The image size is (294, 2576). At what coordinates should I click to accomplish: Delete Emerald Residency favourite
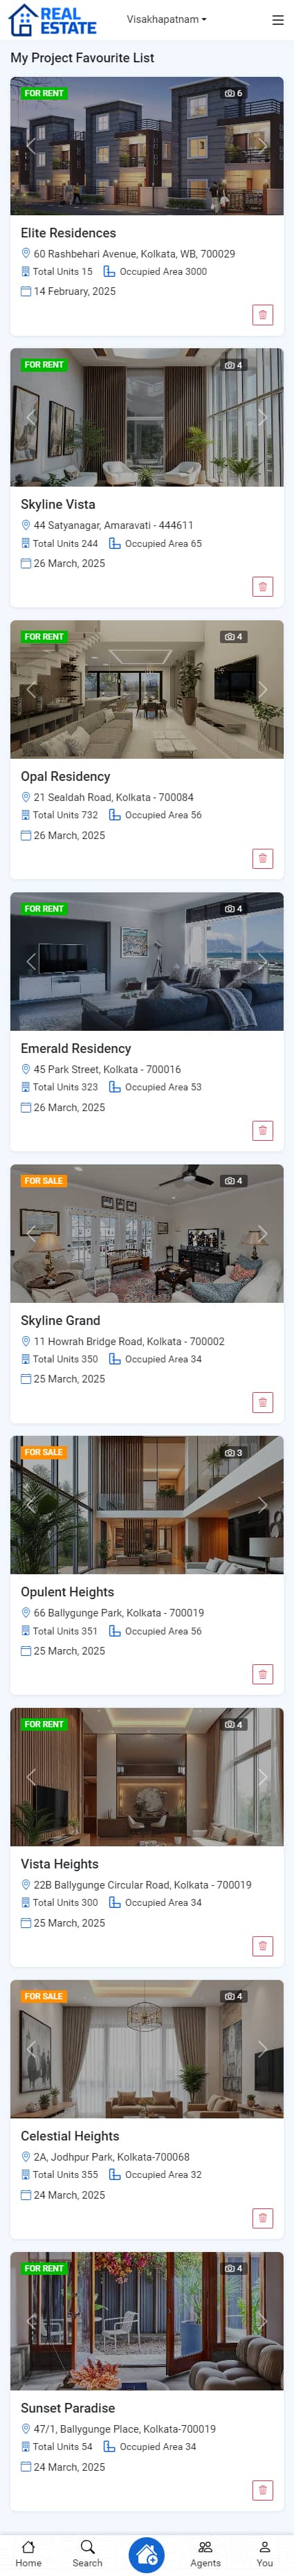point(263,1131)
